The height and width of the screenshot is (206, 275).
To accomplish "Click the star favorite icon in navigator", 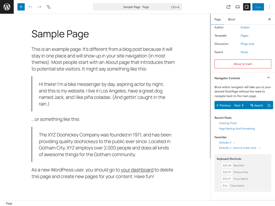I will pos(269,105).
